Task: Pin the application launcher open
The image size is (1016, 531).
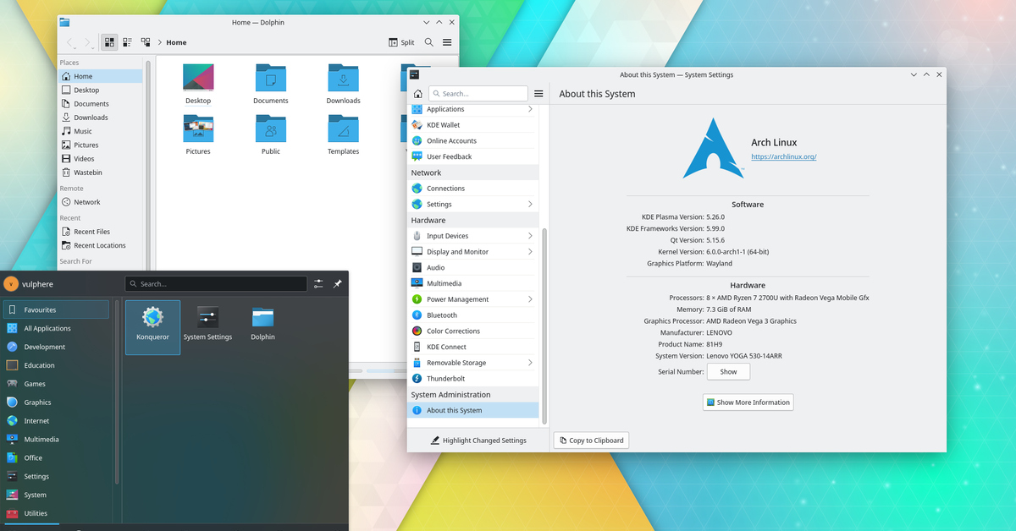Action: click(337, 284)
